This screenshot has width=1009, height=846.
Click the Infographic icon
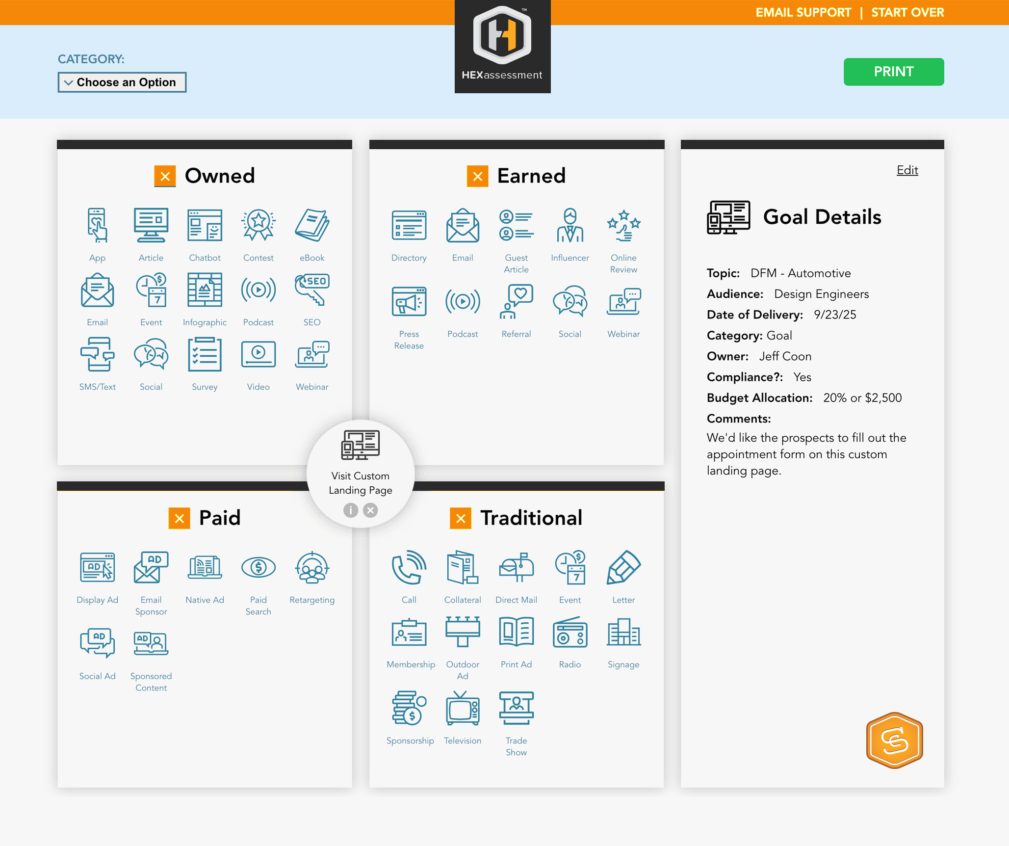click(x=205, y=290)
